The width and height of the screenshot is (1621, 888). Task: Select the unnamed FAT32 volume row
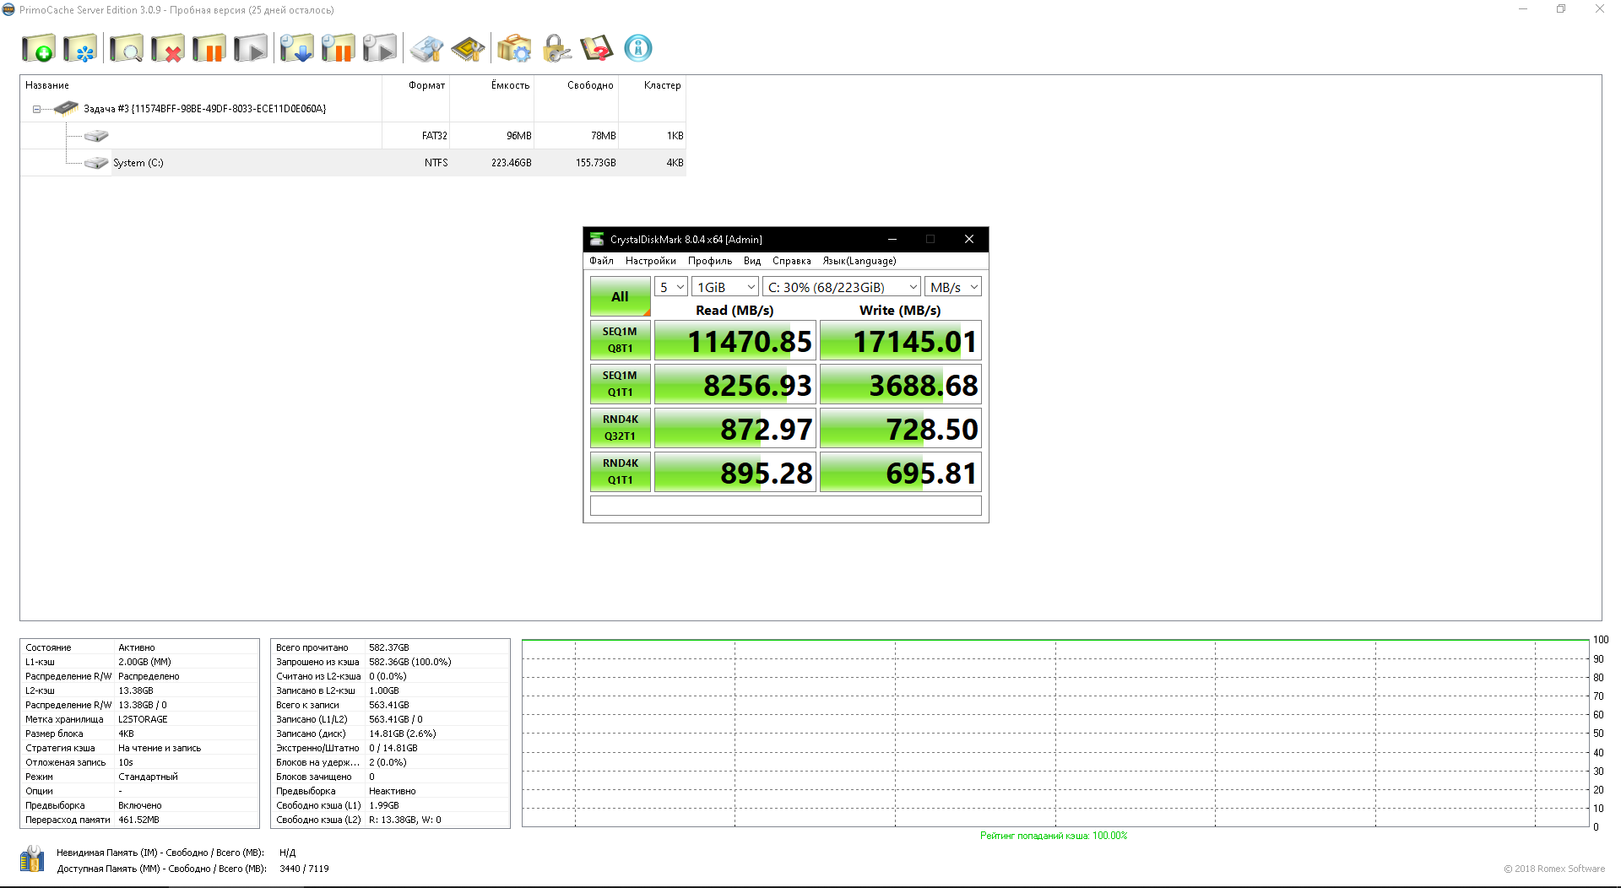(x=353, y=136)
